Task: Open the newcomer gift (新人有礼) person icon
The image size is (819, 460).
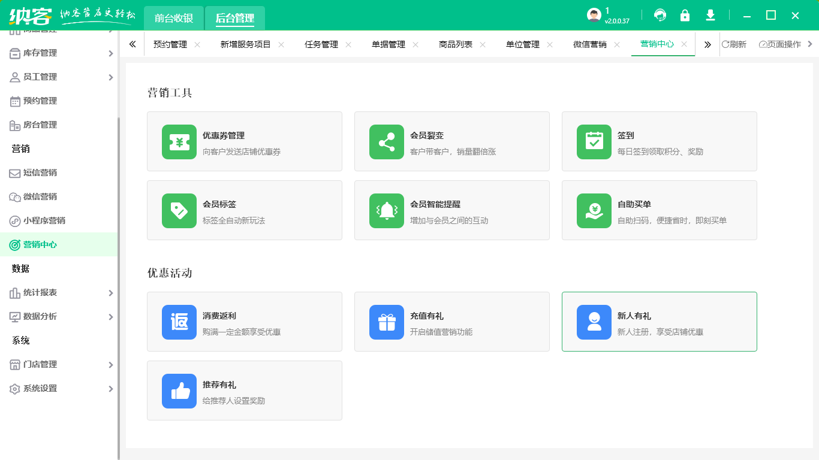Action: click(594, 322)
